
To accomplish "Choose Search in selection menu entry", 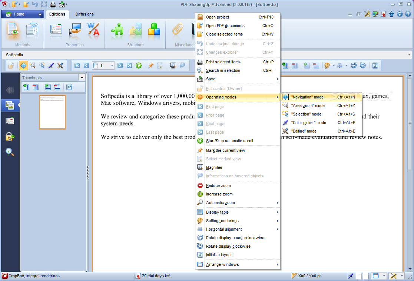I will [x=238, y=70].
